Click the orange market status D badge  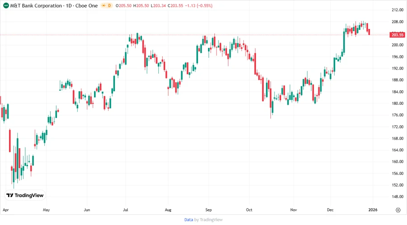(107, 5)
